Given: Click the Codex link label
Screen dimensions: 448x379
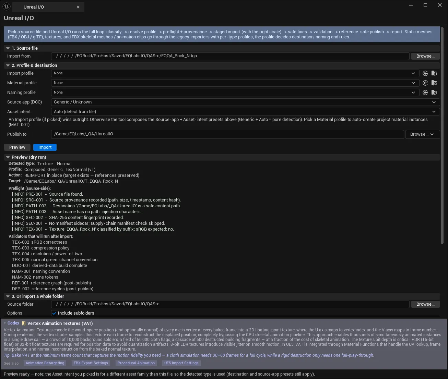Looking at the screenshot, I should [x=13, y=323].
